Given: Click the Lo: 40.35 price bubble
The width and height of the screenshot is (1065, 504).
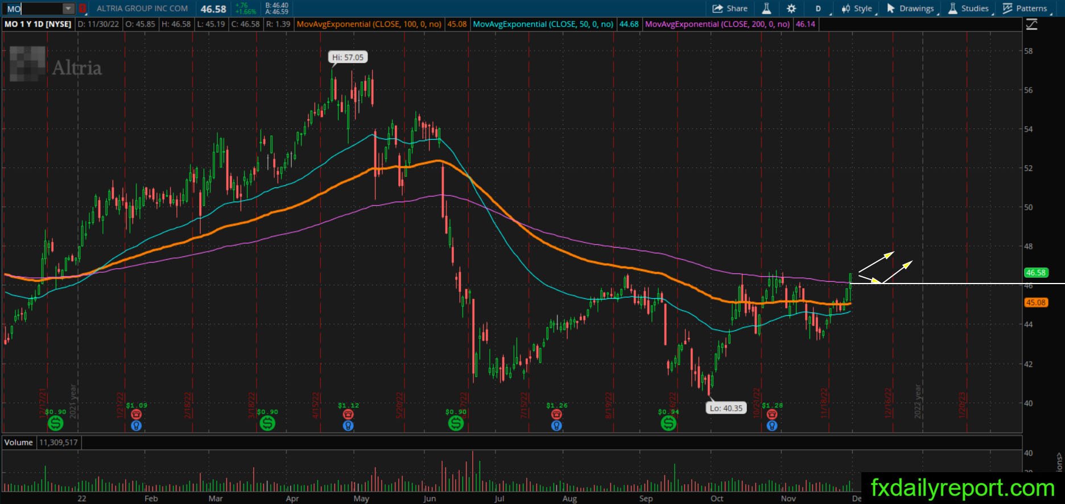Looking at the screenshot, I should pos(726,408).
